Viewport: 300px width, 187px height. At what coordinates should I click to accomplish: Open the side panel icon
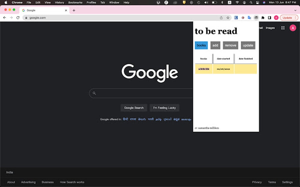(269, 18)
